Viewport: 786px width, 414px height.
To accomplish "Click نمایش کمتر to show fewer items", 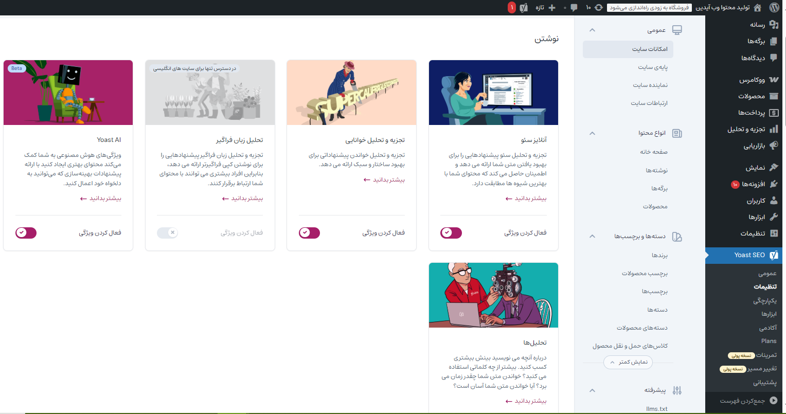I will coord(627,362).
